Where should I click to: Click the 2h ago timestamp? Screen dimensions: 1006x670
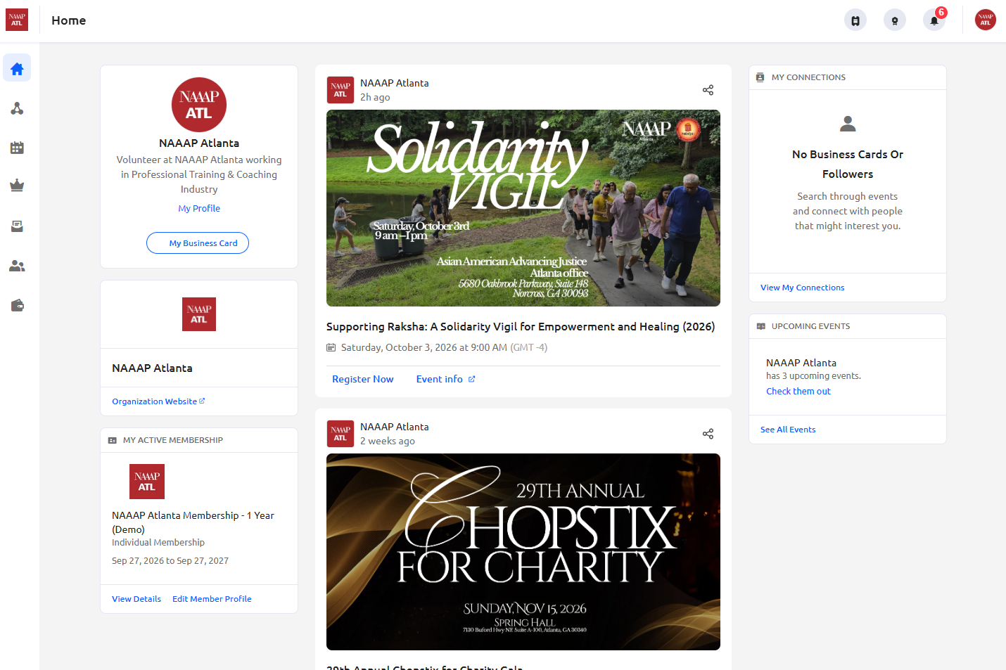pos(375,98)
